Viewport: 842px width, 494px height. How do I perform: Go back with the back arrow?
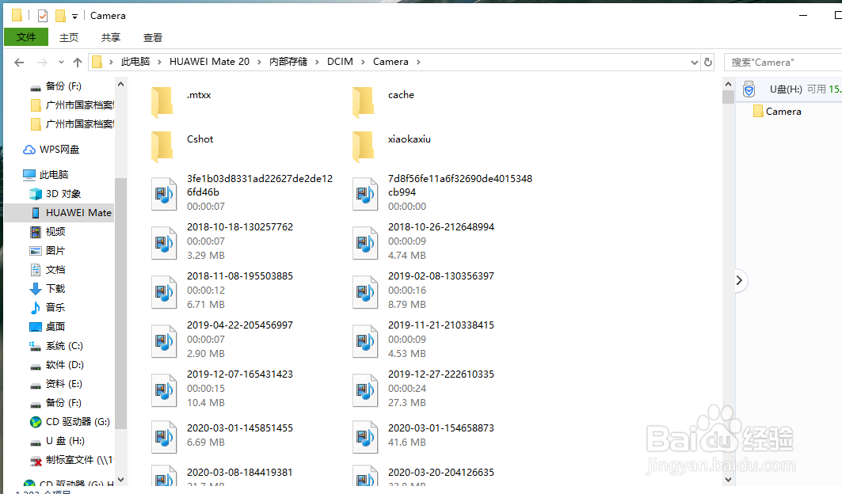(x=19, y=63)
